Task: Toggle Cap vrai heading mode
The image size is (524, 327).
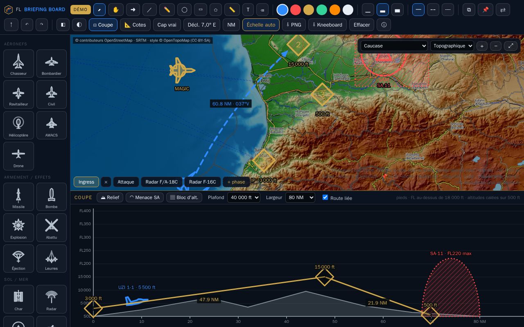Action: point(167,25)
